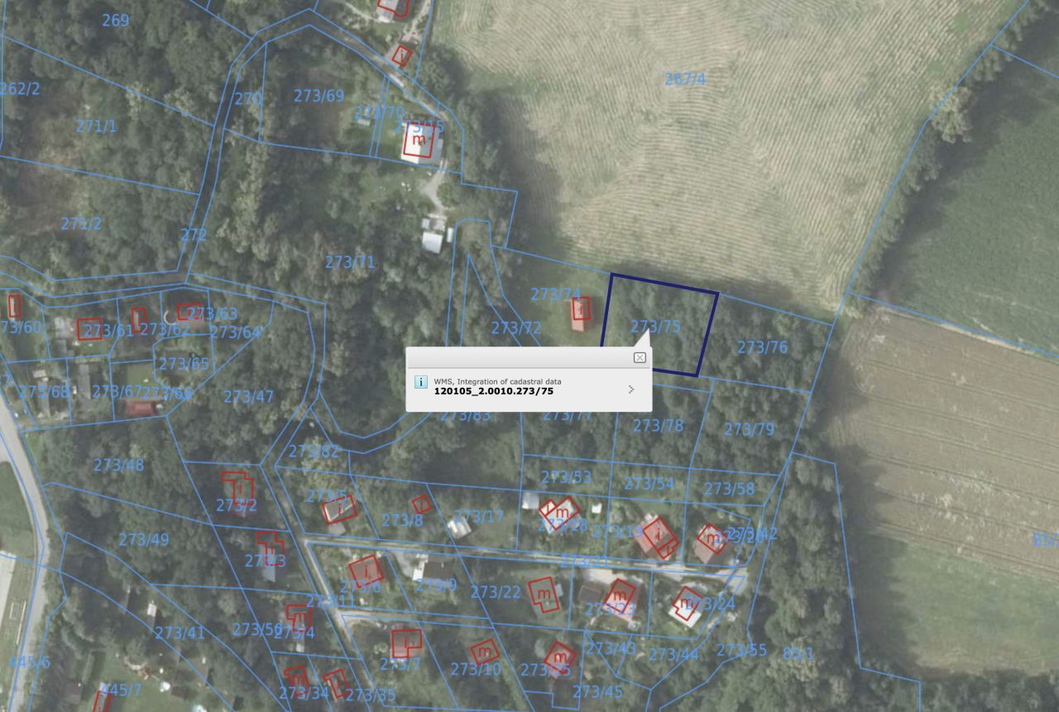This screenshot has width=1059, height=712.
Task: Click the parcel label 273/82
Action: (314, 452)
